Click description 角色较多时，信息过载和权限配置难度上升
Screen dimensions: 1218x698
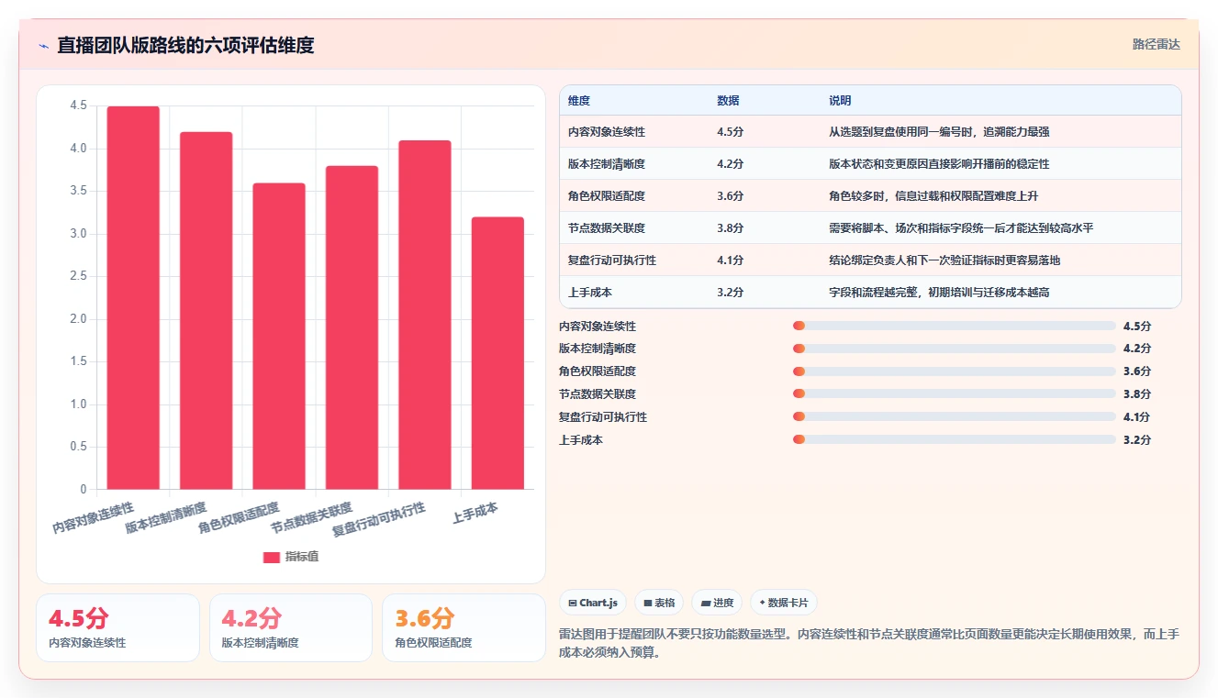933,196
